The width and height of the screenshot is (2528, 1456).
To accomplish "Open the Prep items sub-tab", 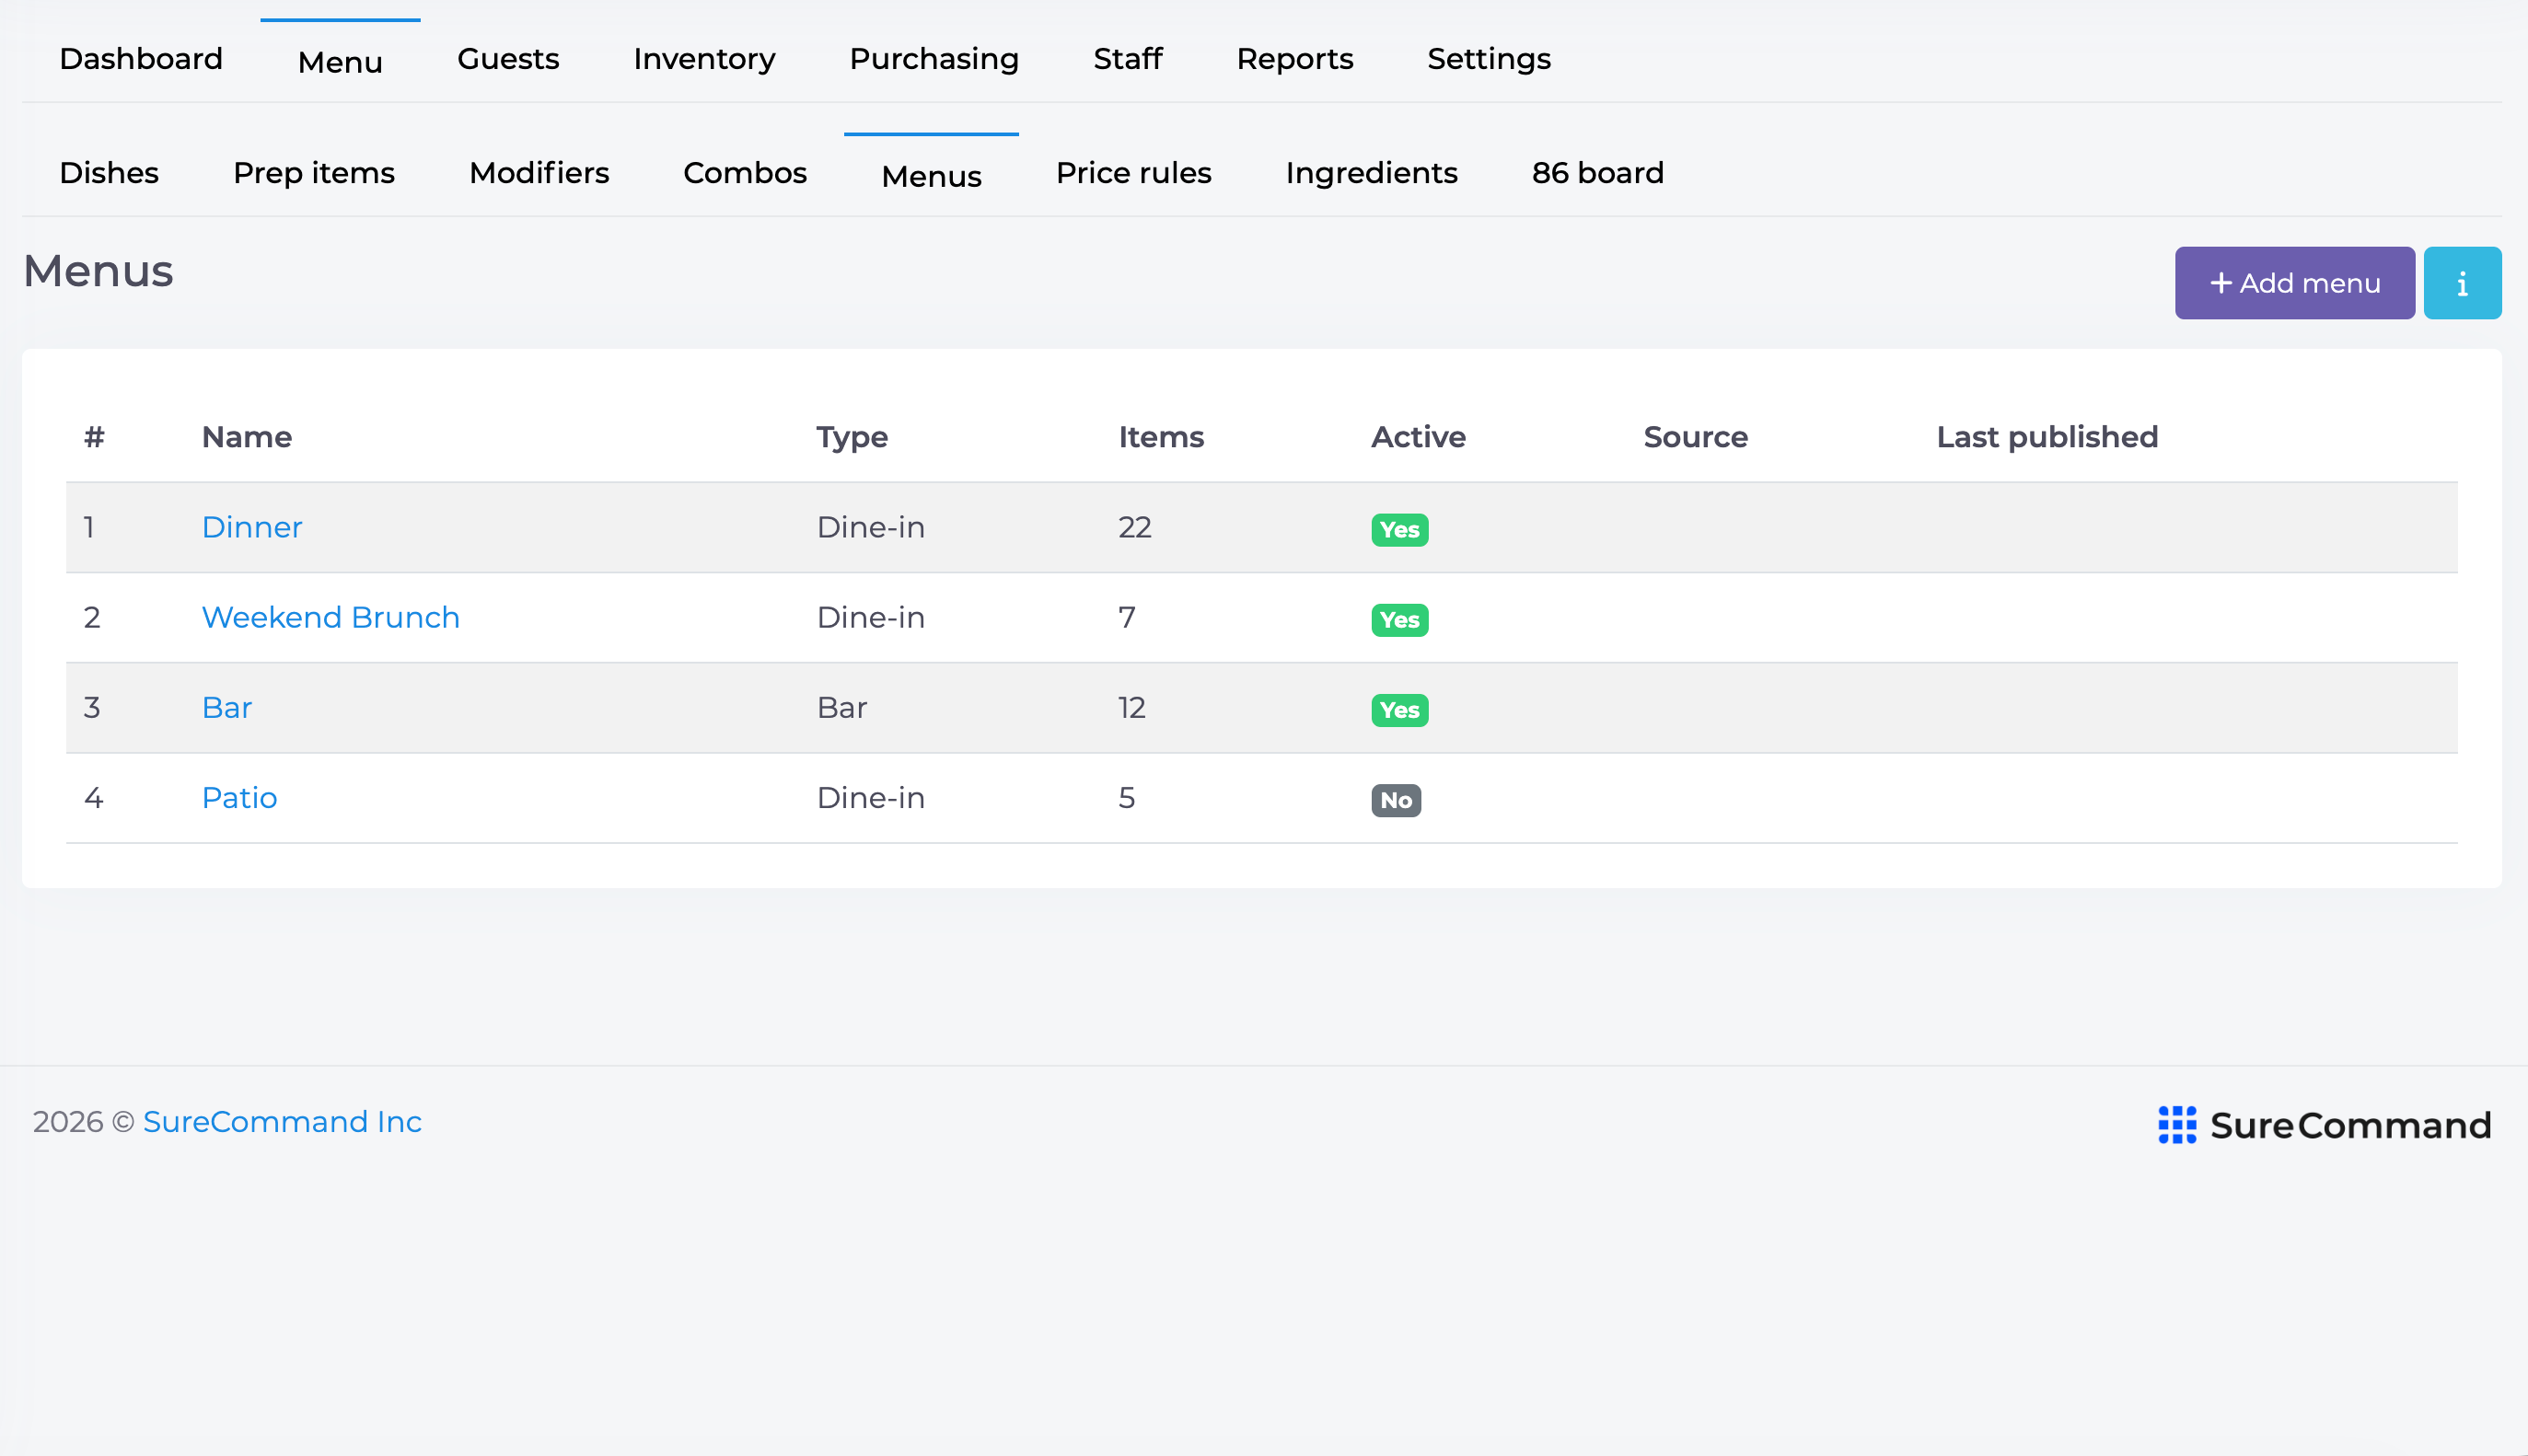I will 314,173.
